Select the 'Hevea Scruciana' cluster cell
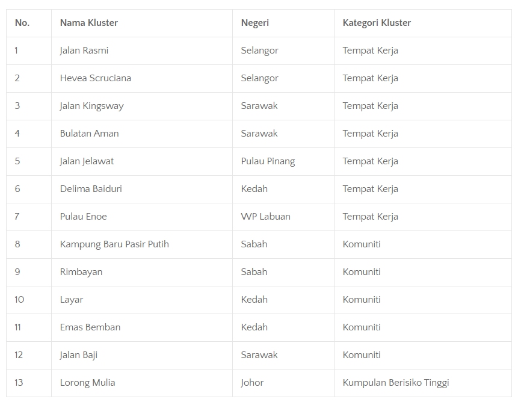 [96, 78]
